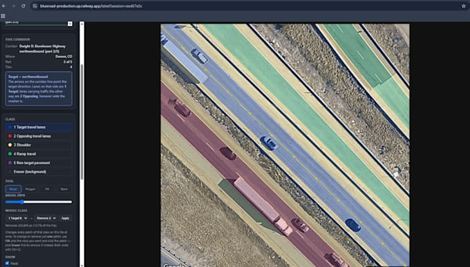The width and height of the screenshot is (470, 267).
Task: Pick the 4 Ramp travel class
Action: (39, 154)
